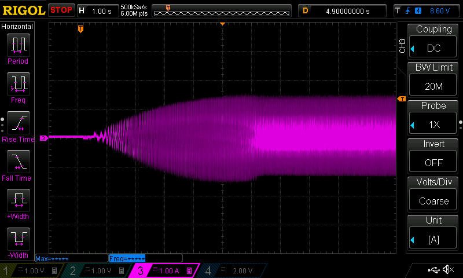Viewport: 463px width, 278px height.
Task: Click the page dots left of the Rise Time icon
Action: click(x=2, y=125)
